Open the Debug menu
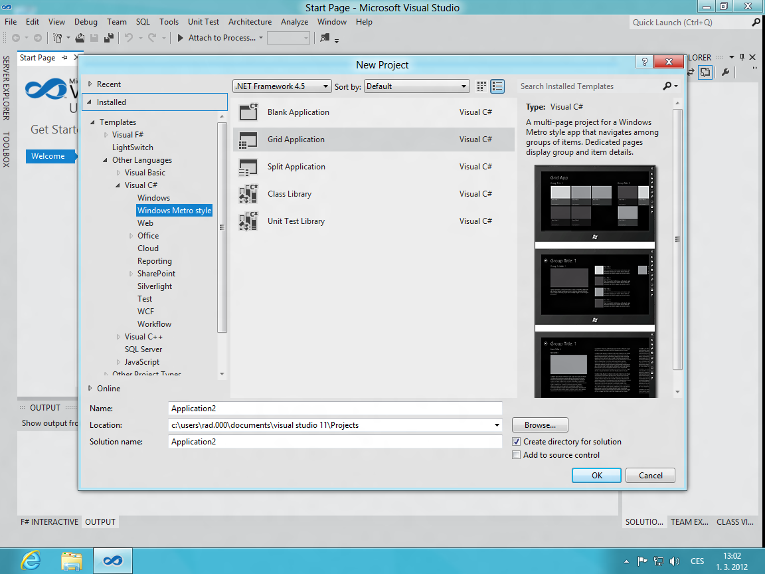 click(x=86, y=22)
